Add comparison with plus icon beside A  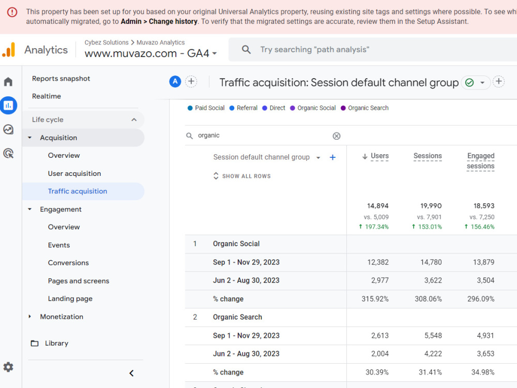coord(191,82)
